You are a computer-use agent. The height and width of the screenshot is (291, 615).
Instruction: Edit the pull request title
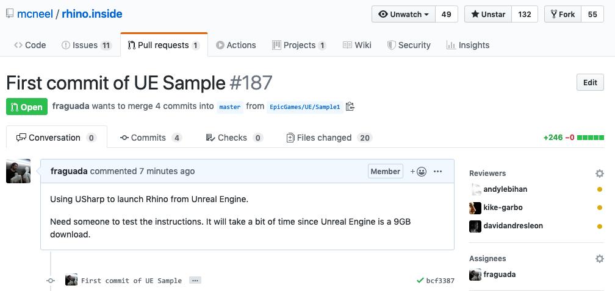[x=590, y=83]
